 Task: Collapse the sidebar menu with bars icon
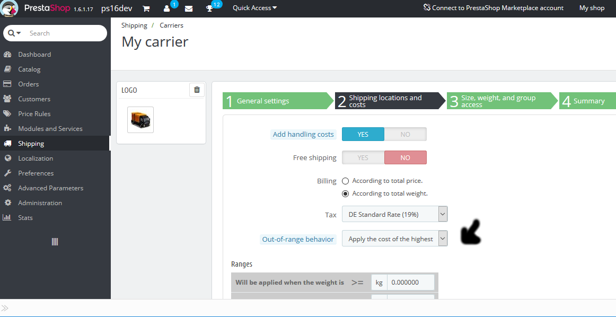[55, 242]
